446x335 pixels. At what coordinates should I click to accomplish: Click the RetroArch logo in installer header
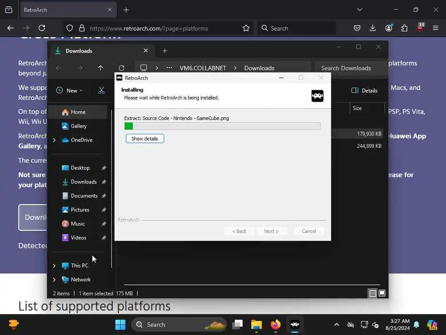tap(317, 96)
